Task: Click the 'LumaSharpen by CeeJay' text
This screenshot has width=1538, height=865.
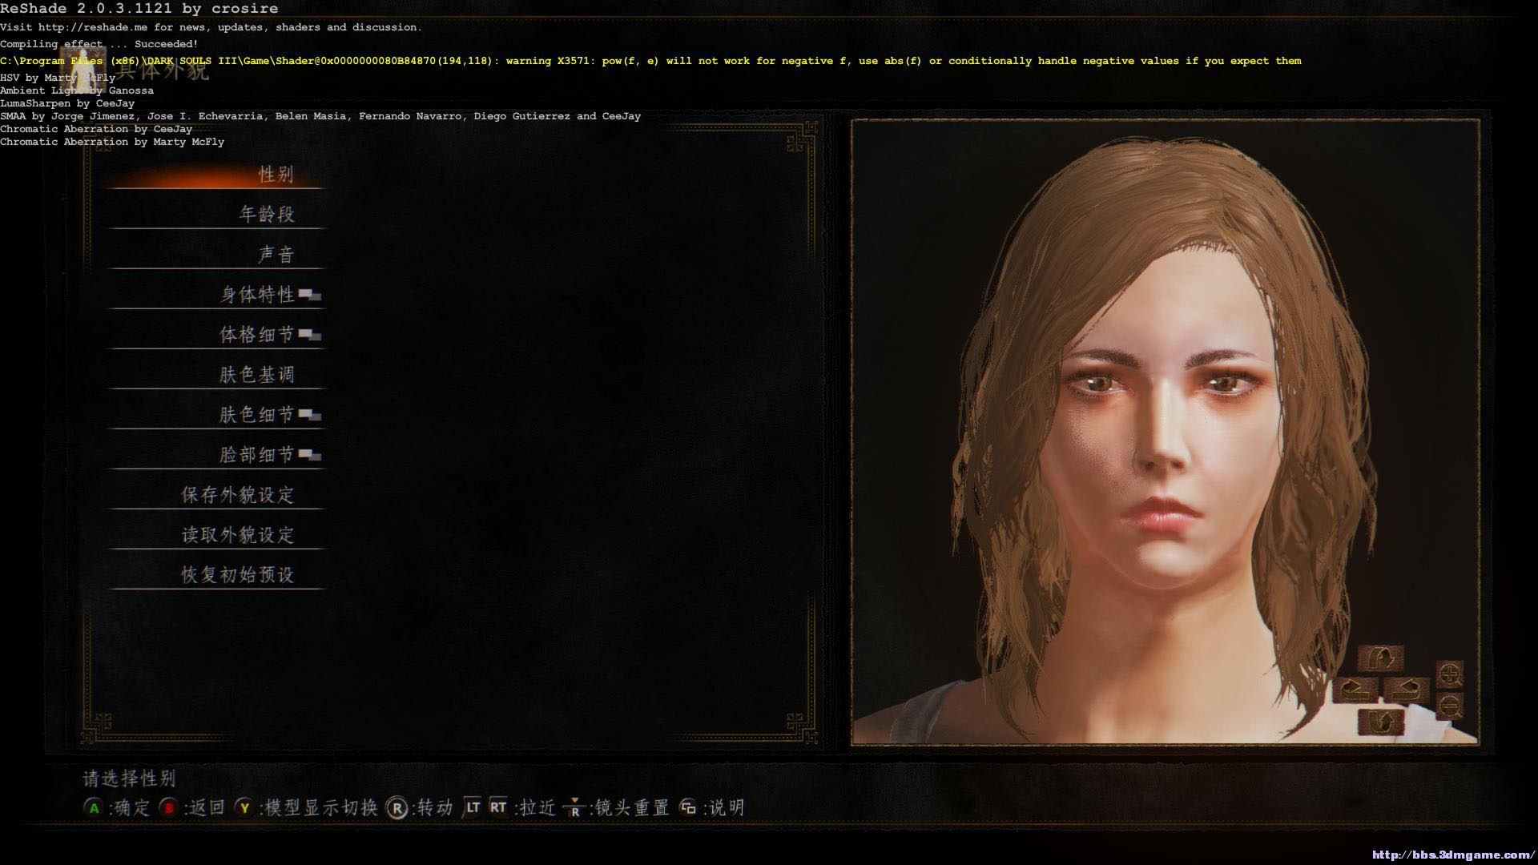Action: click(67, 103)
